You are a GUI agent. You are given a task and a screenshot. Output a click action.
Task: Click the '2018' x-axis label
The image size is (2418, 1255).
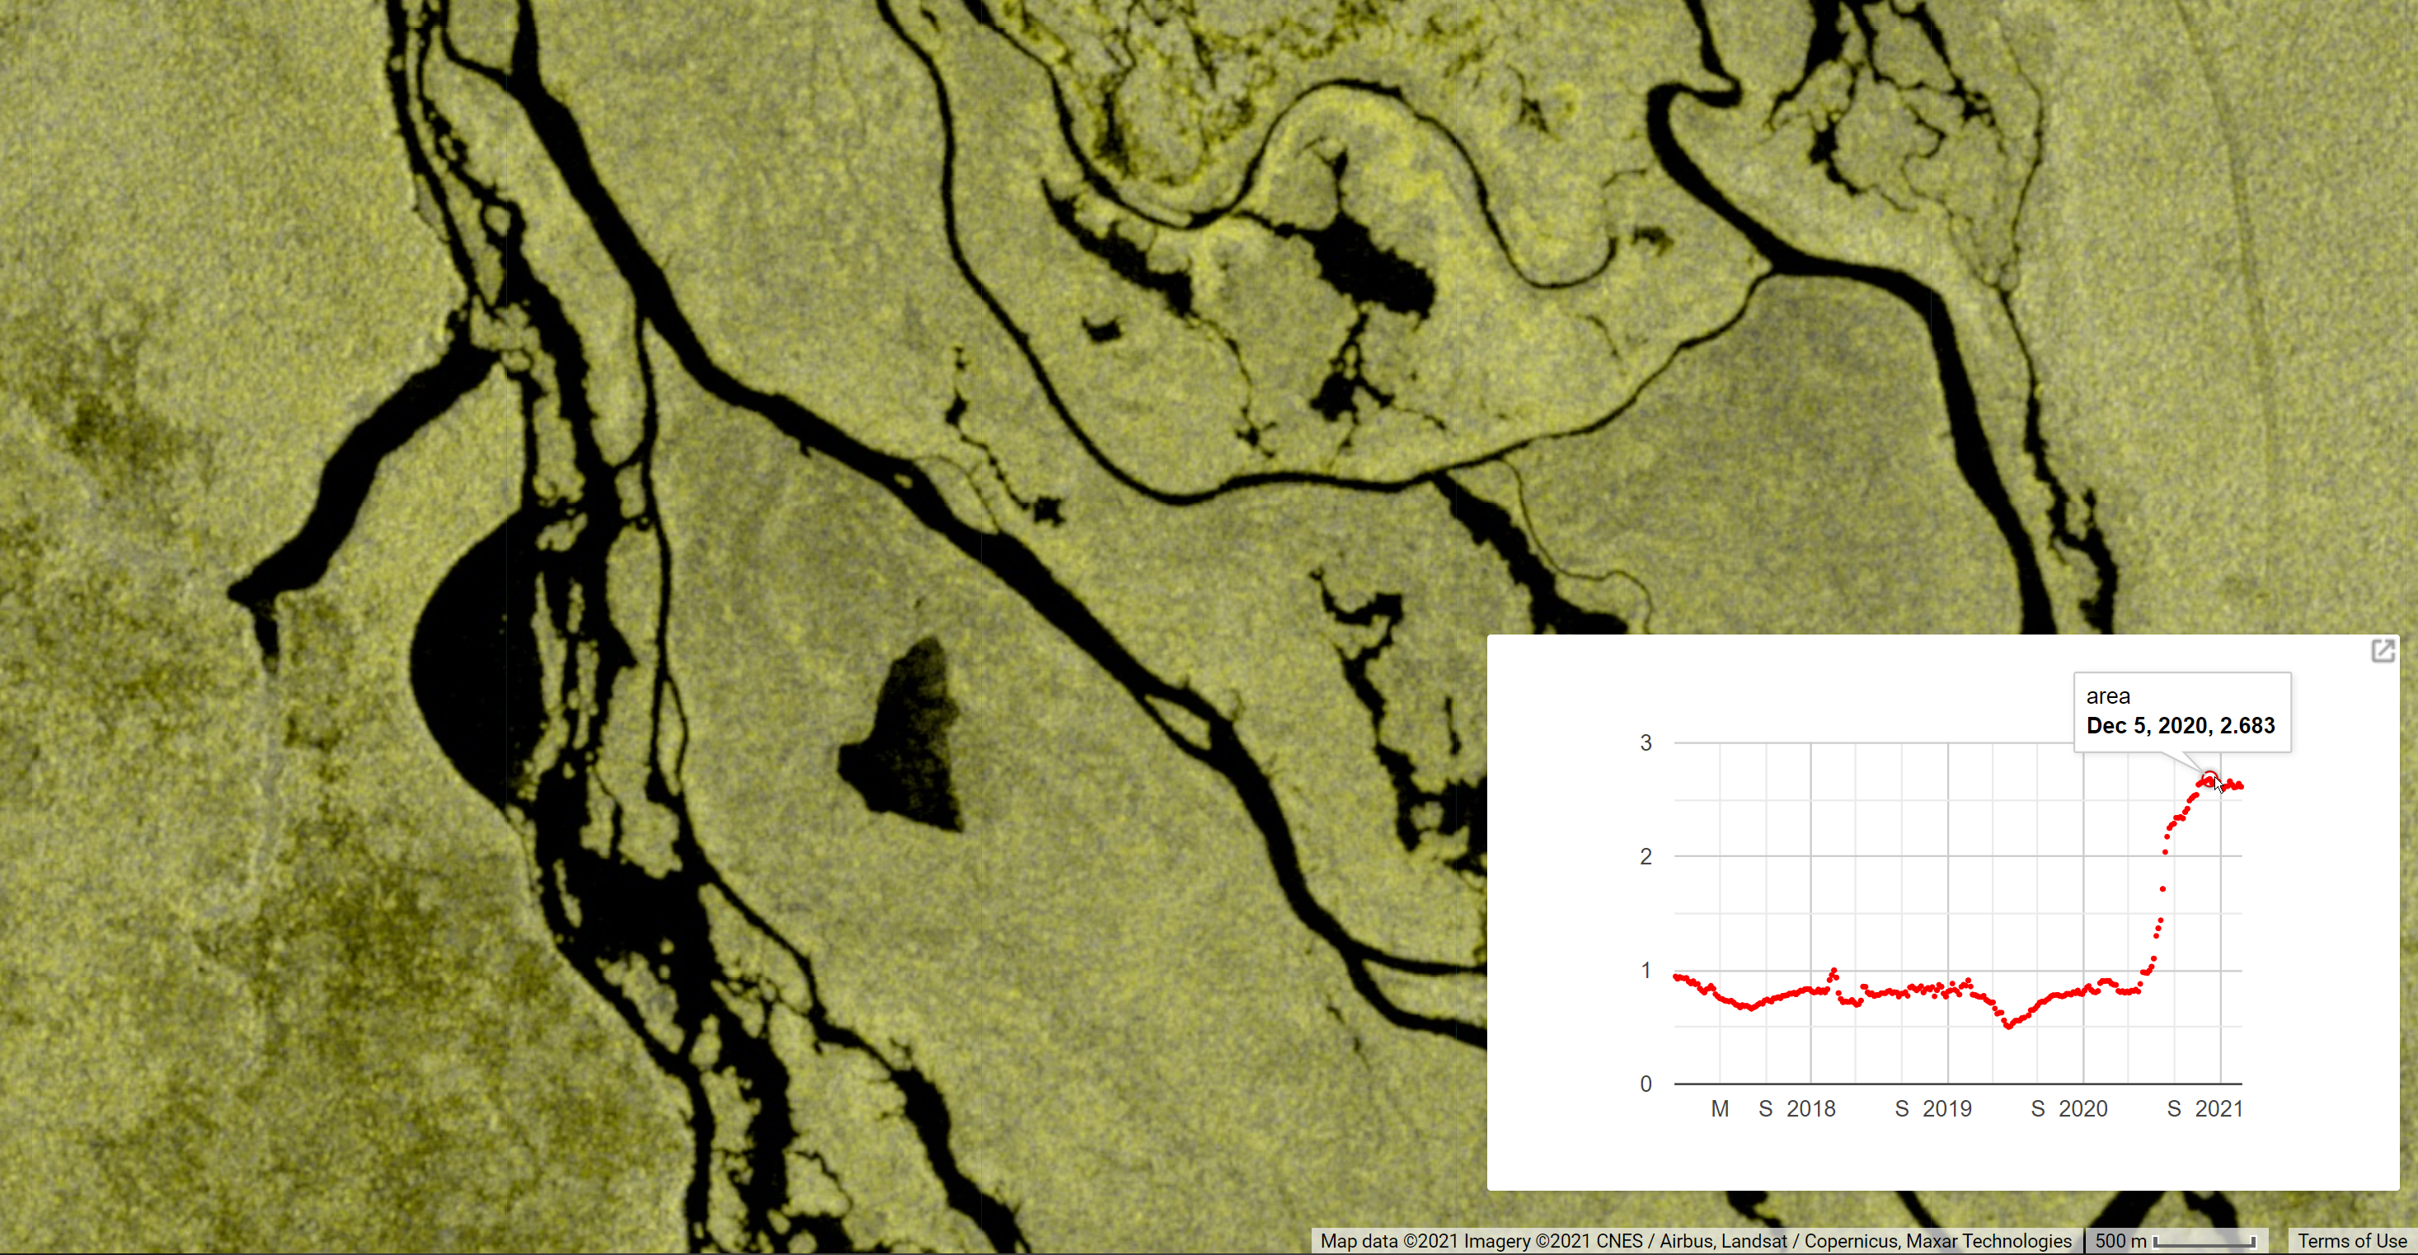[1810, 1108]
